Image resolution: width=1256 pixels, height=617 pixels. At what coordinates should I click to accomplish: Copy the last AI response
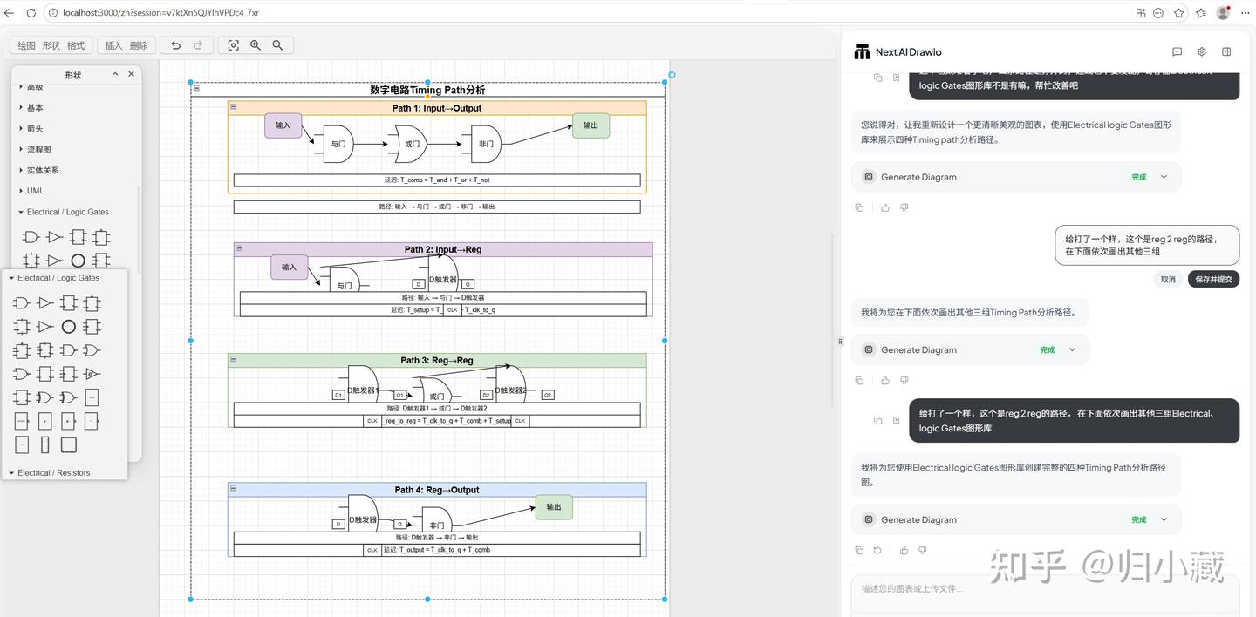click(x=859, y=551)
